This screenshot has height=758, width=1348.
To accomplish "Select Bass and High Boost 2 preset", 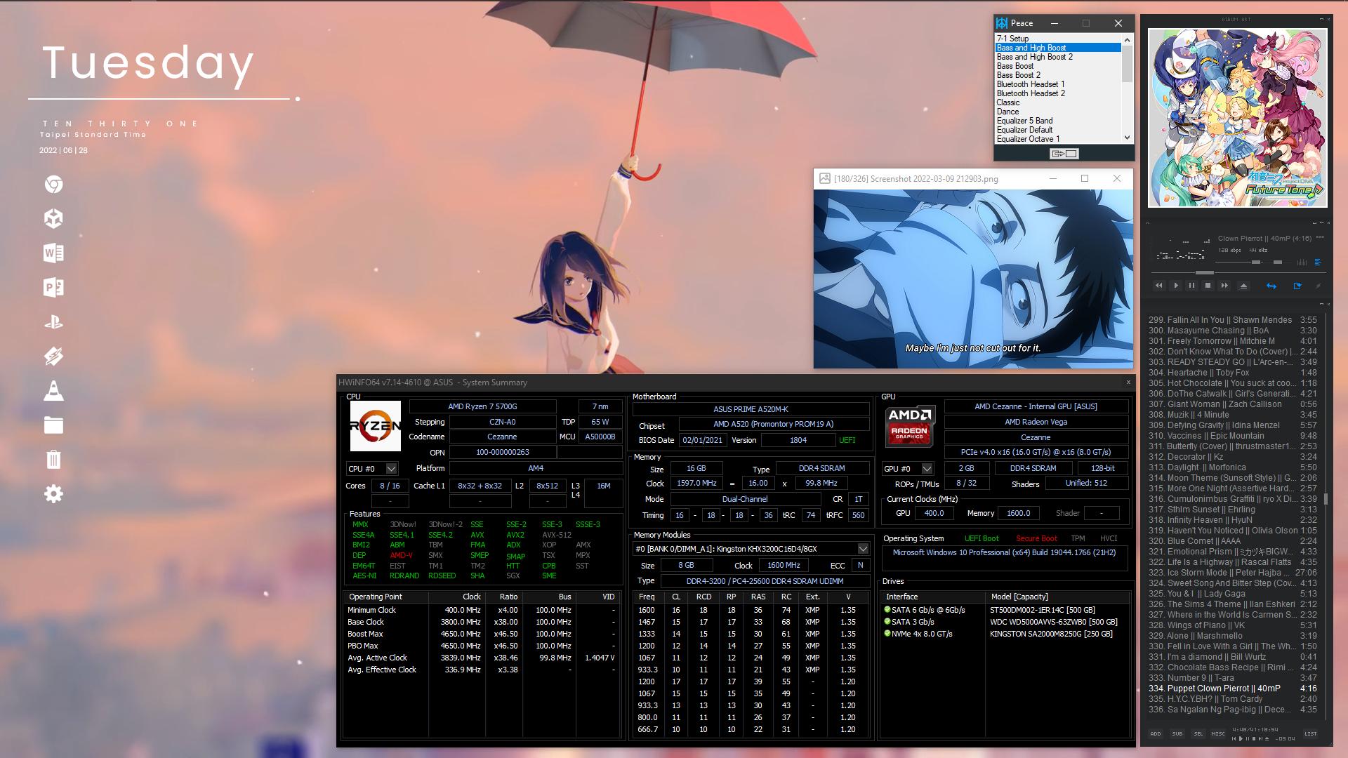I will [1058, 57].
